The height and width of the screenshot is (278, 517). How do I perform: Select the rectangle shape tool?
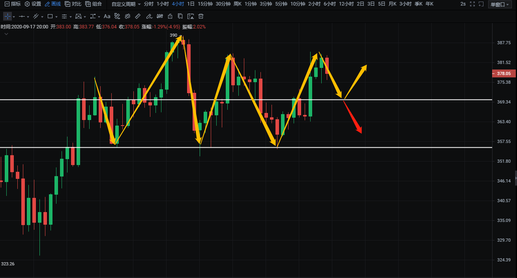50,17
